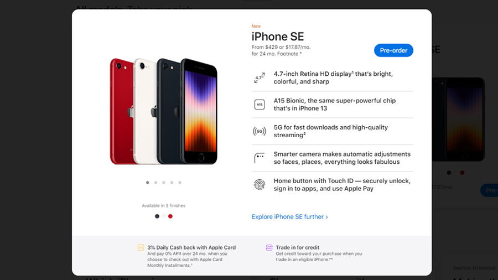Open the Trade in for credit heading
This screenshot has height=280, width=498.
(x=298, y=247)
